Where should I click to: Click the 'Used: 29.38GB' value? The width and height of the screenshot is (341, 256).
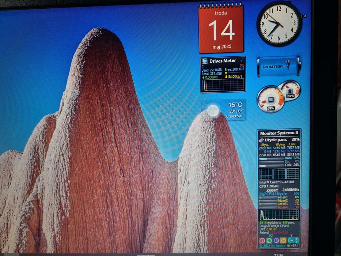point(212,70)
